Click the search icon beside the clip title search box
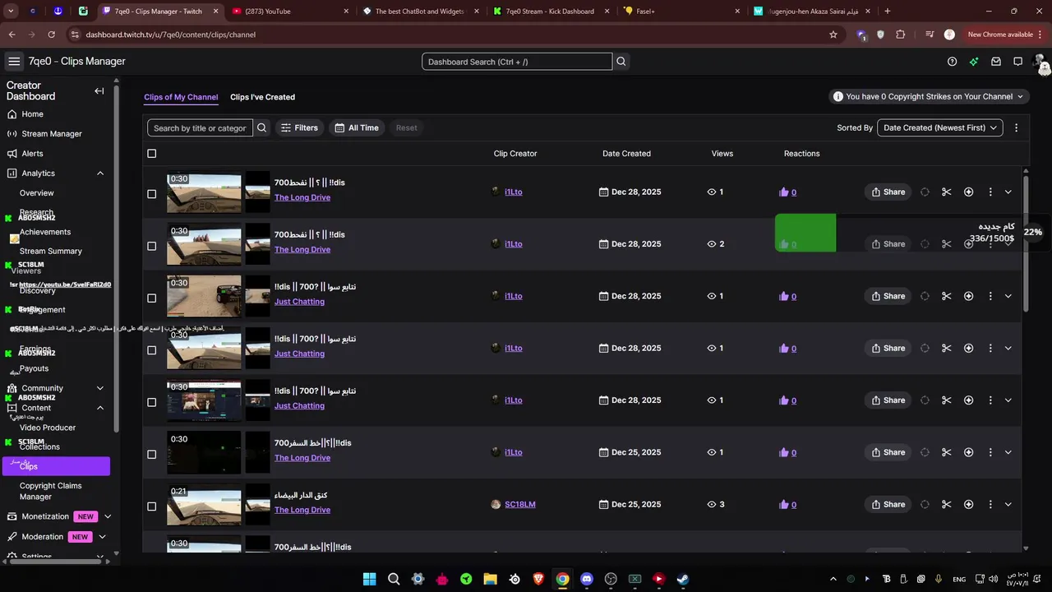 262,128
